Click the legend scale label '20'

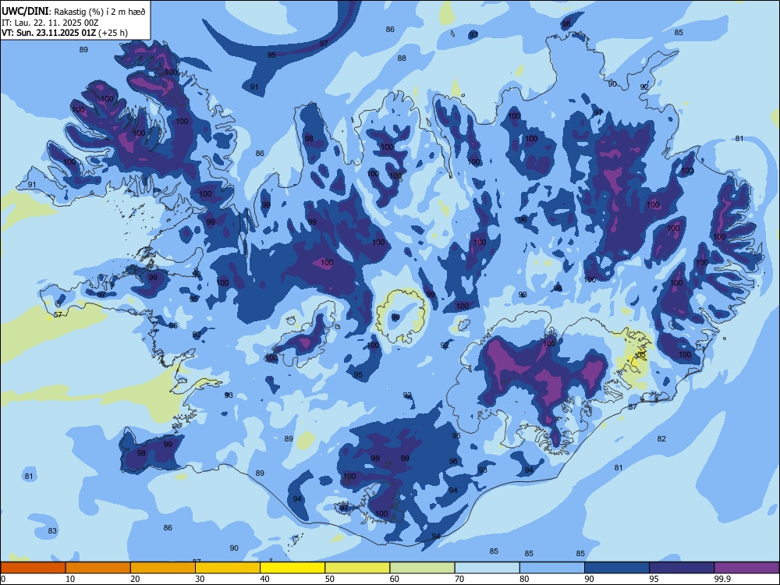[135, 579]
